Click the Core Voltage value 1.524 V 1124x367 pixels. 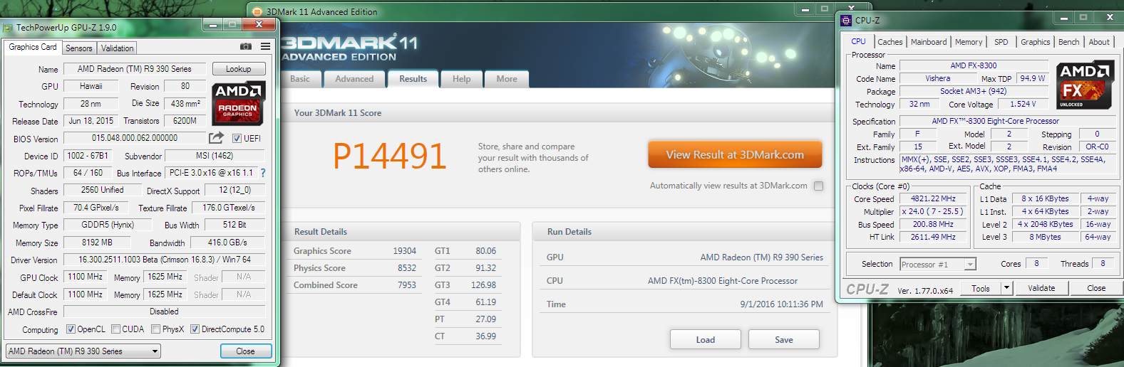coord(1022,104)
